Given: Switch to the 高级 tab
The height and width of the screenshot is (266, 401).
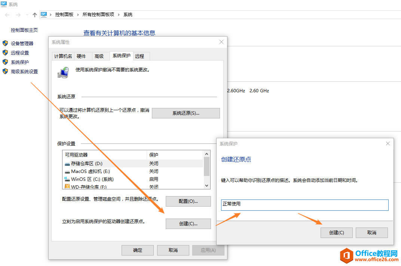Looking at the screenshot, I should point(100,56).
